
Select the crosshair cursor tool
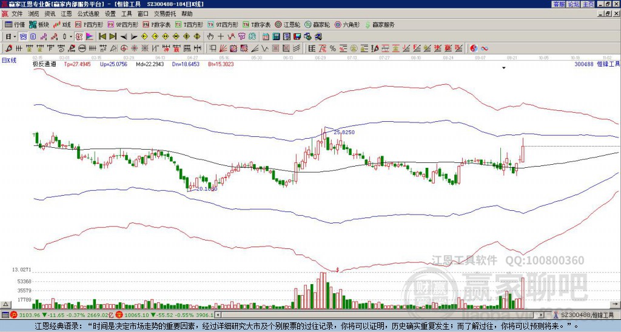pyautogui.click(x=221, y=37)
